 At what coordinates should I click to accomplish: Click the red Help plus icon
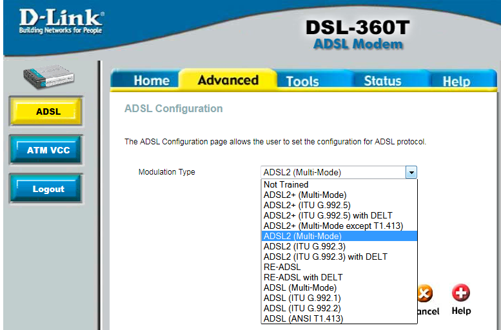pyautogui.click(x=461, y=293)
